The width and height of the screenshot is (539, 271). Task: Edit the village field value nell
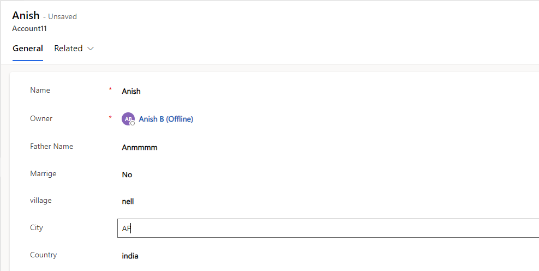[128, 202]
